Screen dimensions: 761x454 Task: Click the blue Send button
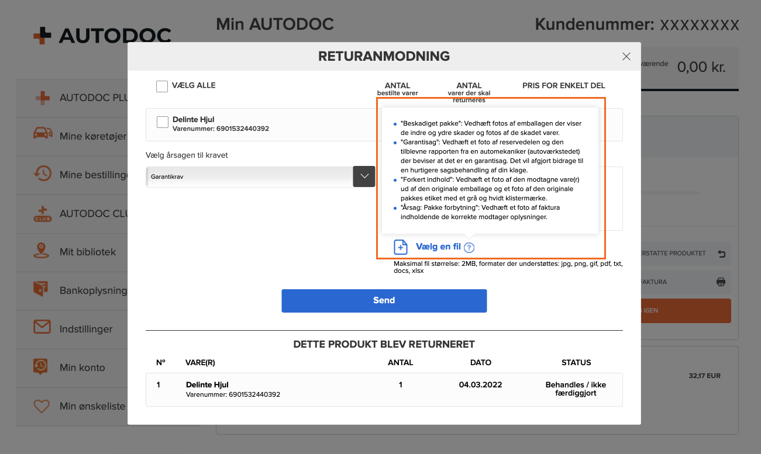pyautogui.click(x=384, y=300)
